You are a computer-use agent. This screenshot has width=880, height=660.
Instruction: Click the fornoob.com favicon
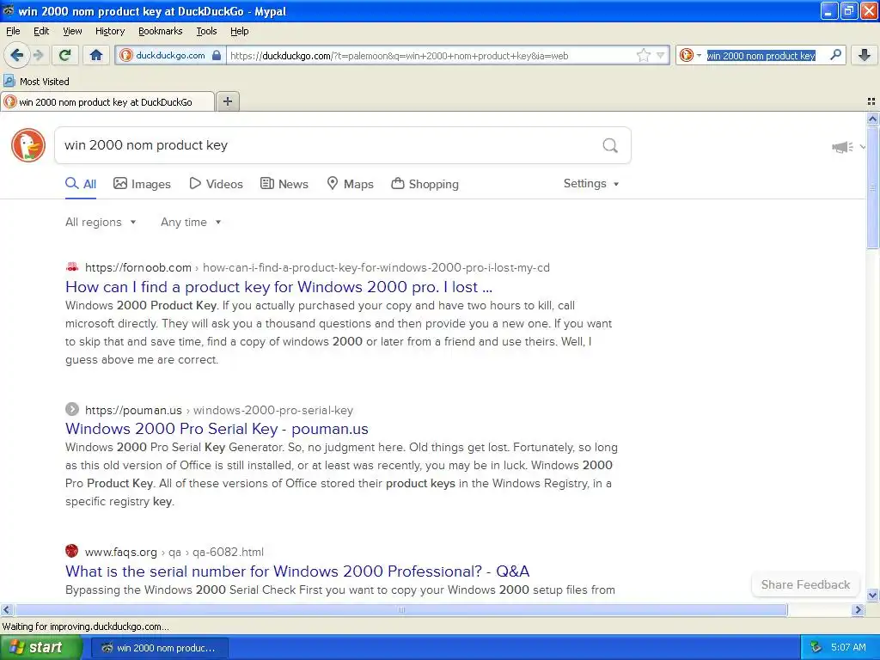[72, 267]
